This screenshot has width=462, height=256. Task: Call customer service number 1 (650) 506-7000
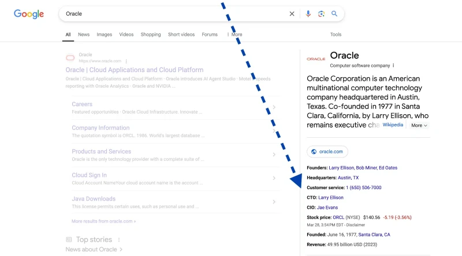tap(364, 188)
